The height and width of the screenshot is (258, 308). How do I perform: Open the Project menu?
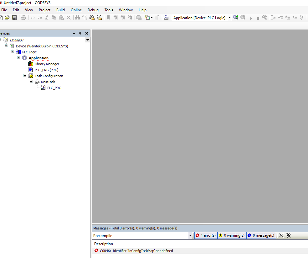click(44, 10)
